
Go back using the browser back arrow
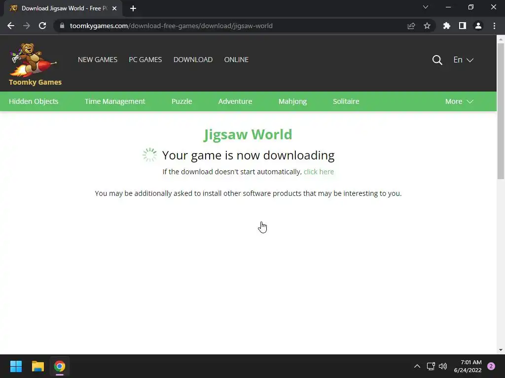coord(11,26)
